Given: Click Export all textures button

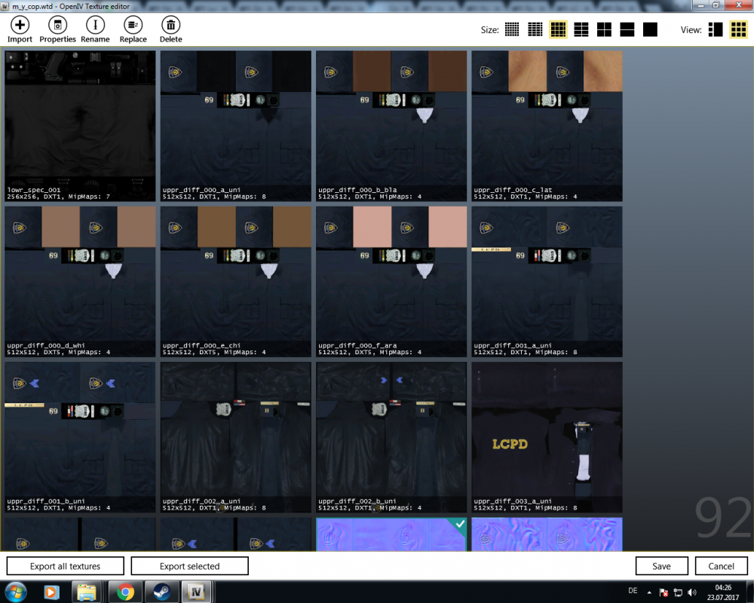Looking at the screenshot, I should (x=66, y=566).
